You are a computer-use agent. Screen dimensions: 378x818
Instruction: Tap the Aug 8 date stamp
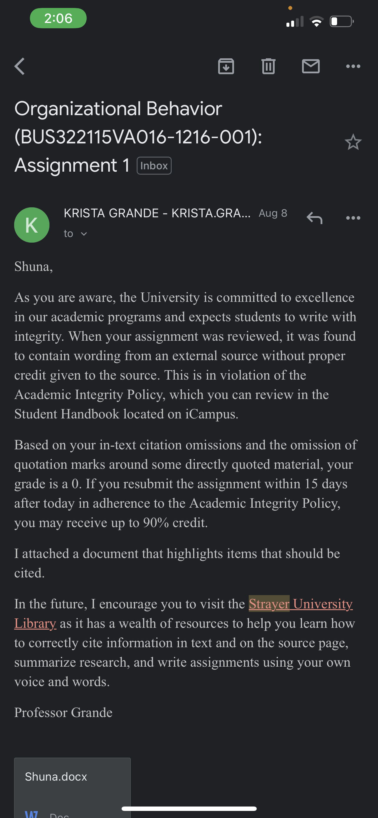pos(273,213)
